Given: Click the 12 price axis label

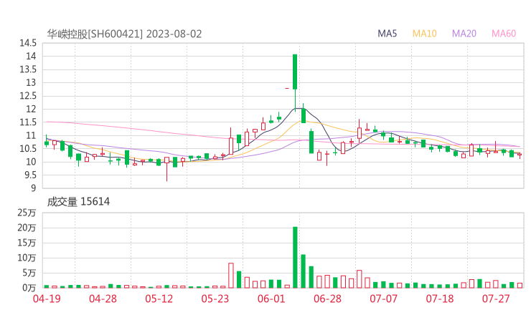Looking at the screenshot, I should (31, 109).
